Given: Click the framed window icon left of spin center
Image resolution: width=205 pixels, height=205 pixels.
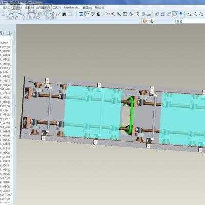Looking at the screenshot, I should click(x=81, y=14).
